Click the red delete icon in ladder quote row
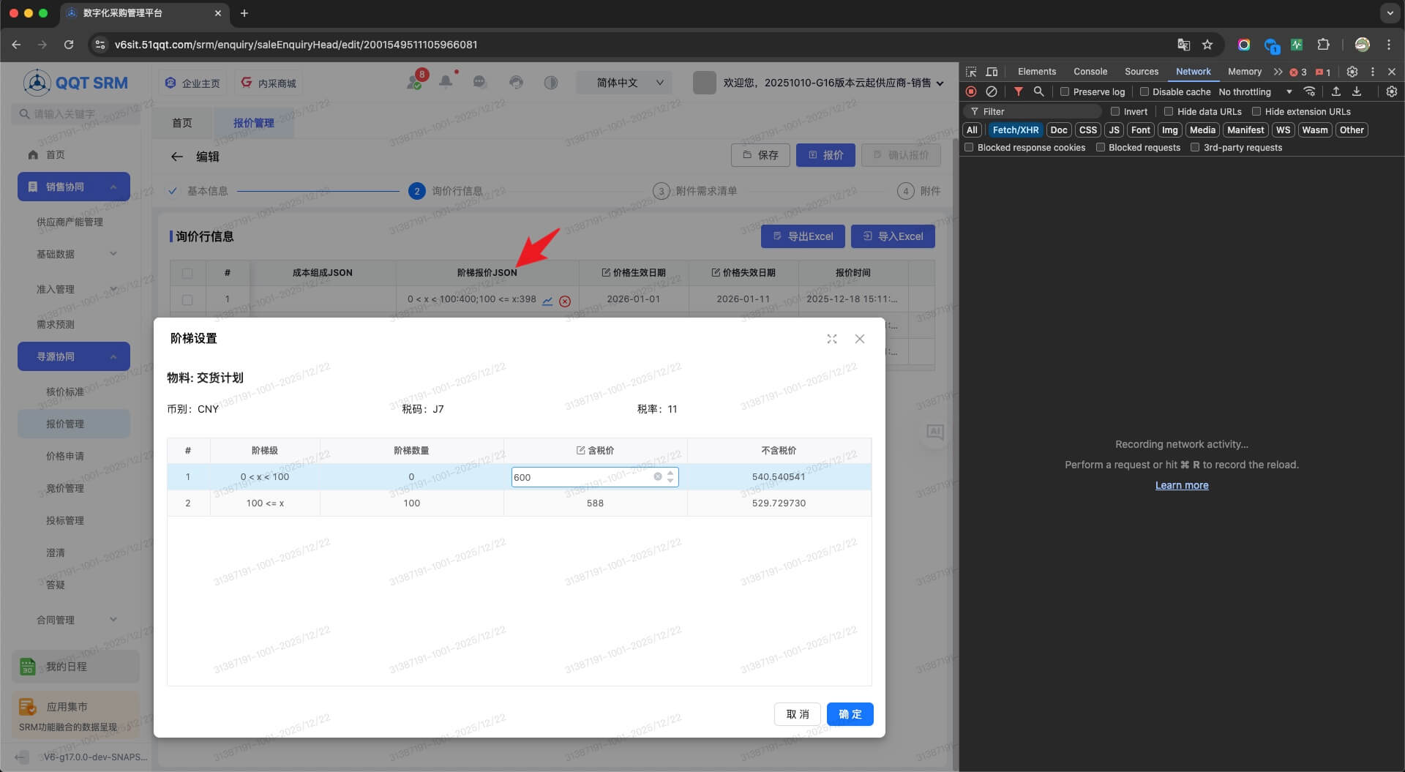This screenshot has height=772, width=1405. point(565,301)
